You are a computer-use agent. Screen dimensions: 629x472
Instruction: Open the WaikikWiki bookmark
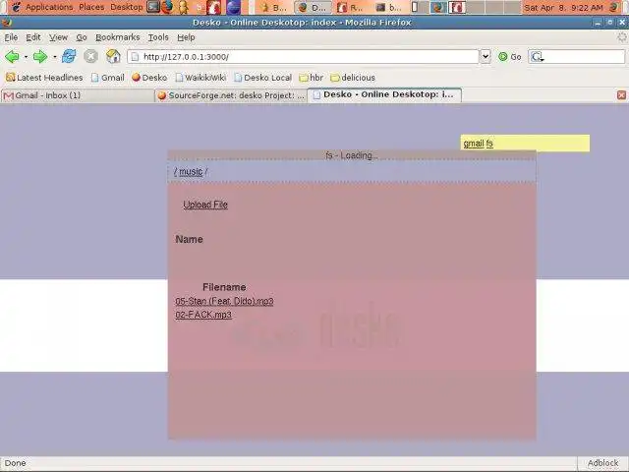click(x=200, y=78)
